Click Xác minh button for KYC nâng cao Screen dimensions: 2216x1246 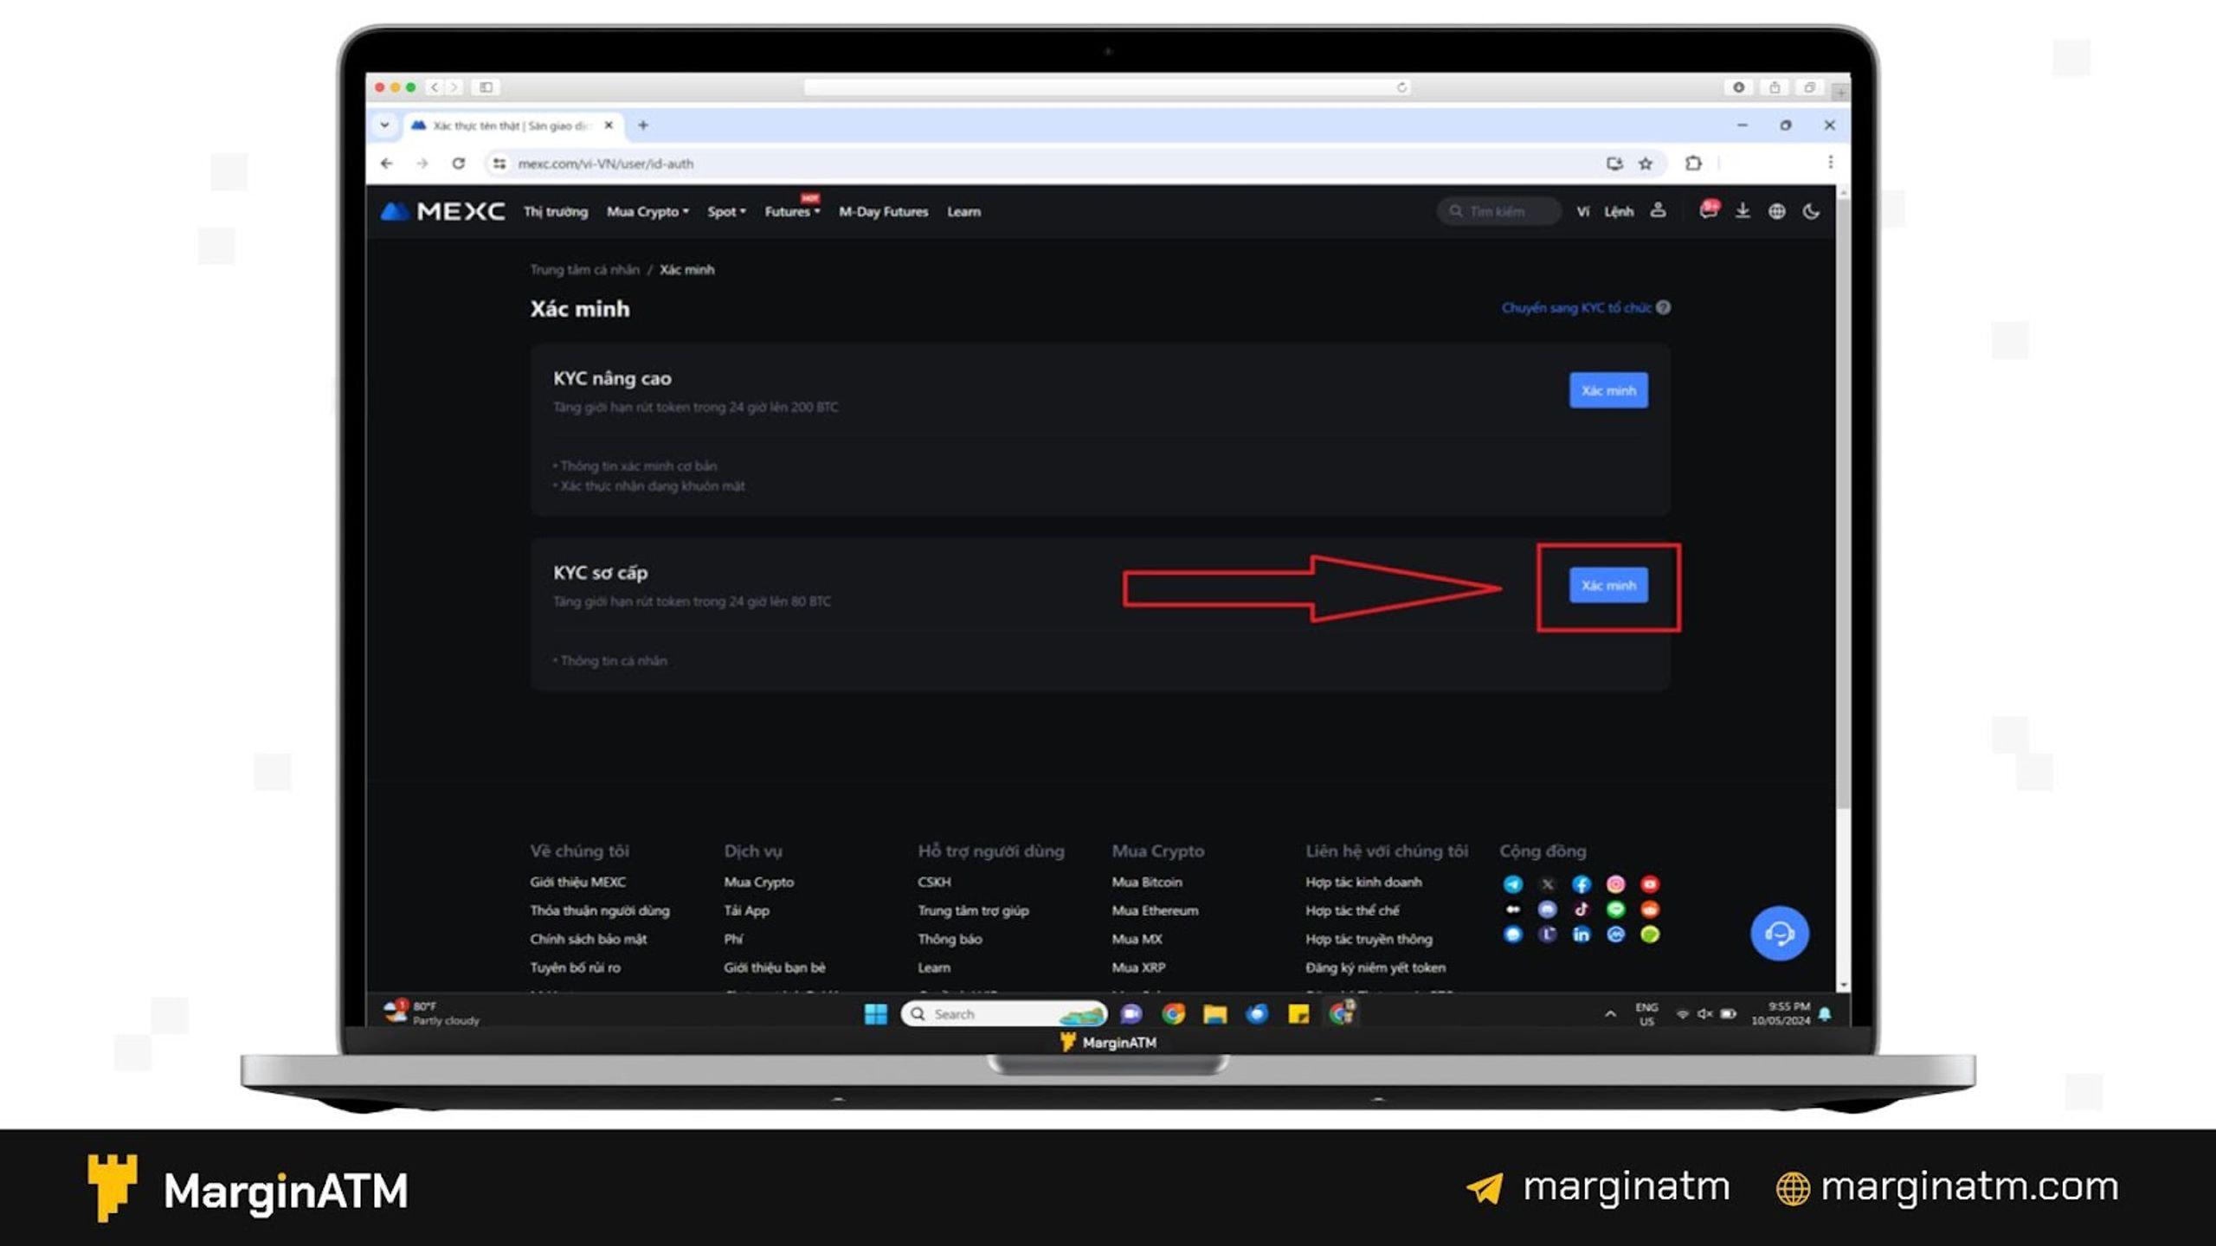coord(1608,390)
